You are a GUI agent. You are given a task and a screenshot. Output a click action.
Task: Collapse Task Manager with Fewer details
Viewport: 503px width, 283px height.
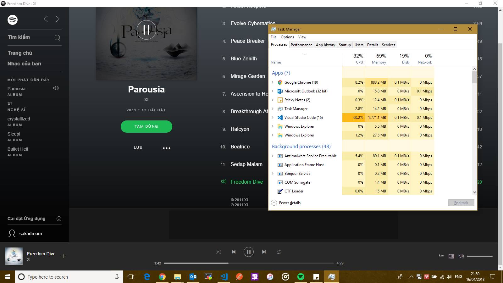(286, 203)
